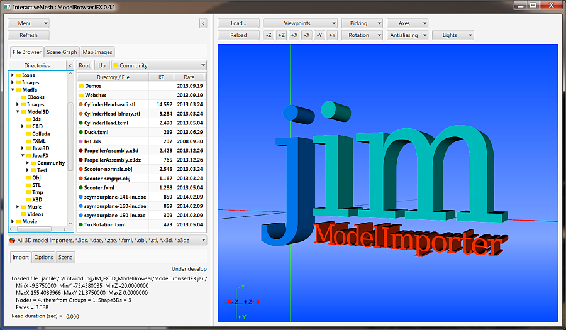Click the Load... button
Viewport: 566px width, 330px height.
[x=238, y=23]
